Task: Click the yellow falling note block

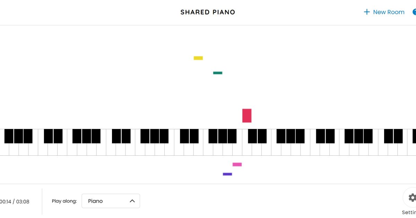Action: point(198,58)
